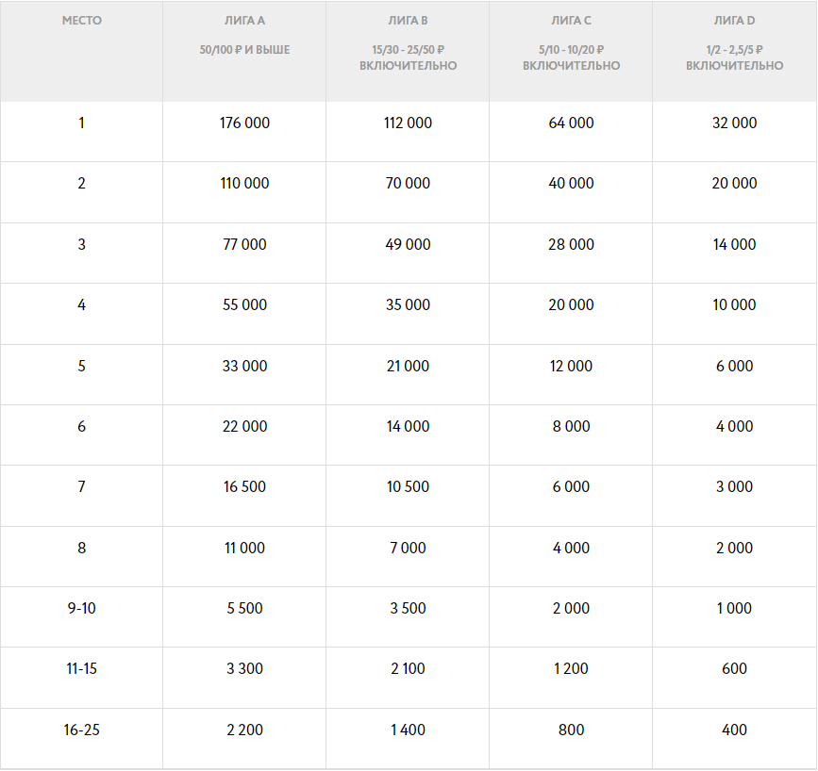Click the 110 000 prize in Лига A
The height and width of the screenshot is (771, 818).
(244, 184)
